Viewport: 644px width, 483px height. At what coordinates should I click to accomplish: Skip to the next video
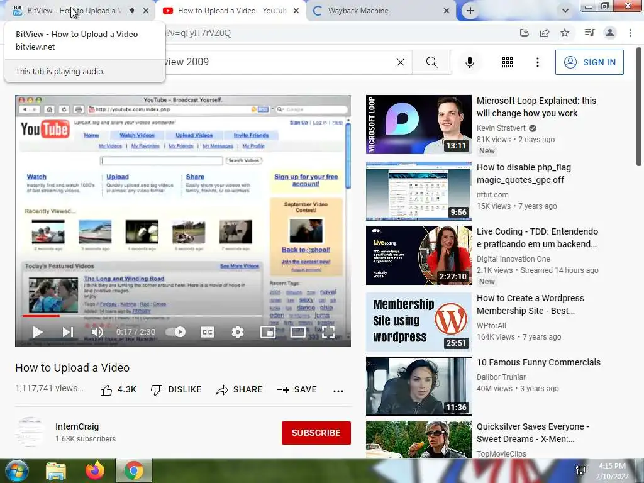[x=68, y=332]
